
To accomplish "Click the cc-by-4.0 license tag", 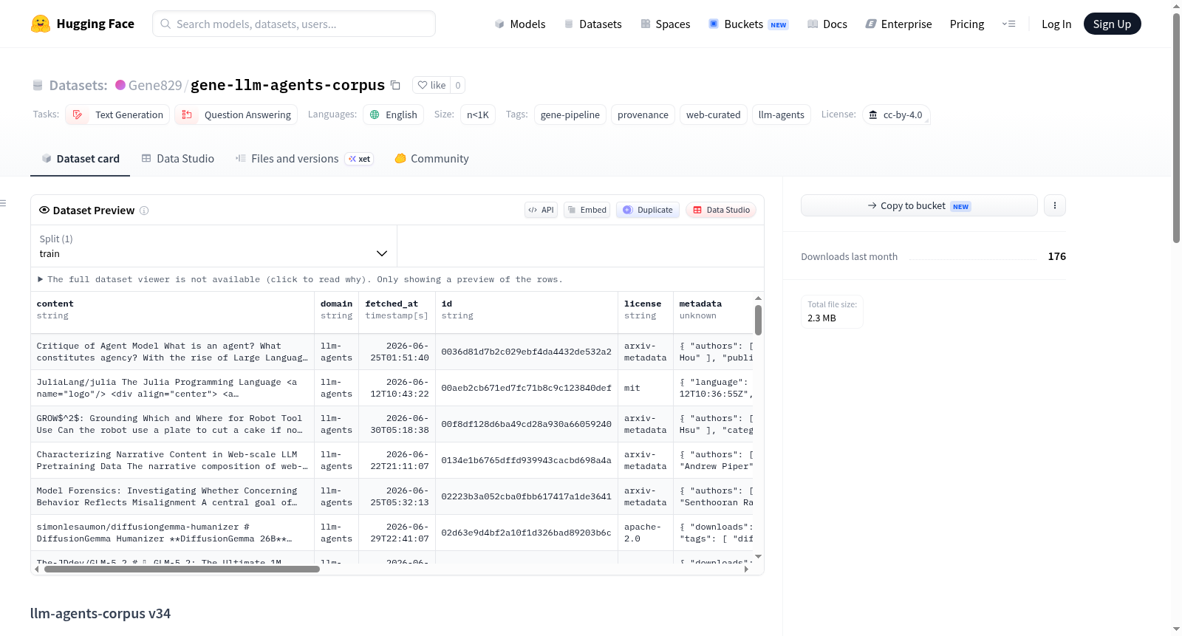I will click(896, 114).
